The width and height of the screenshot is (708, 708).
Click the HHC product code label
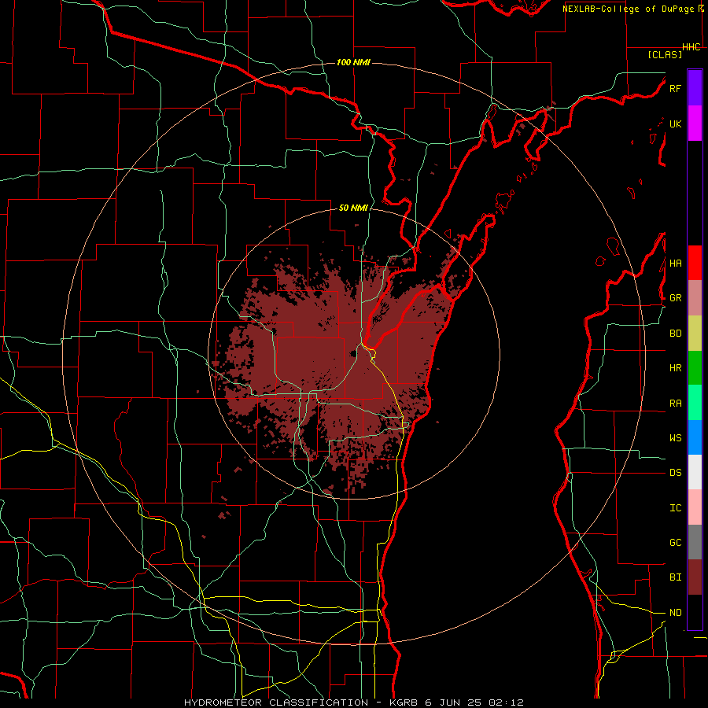point(691,47)
